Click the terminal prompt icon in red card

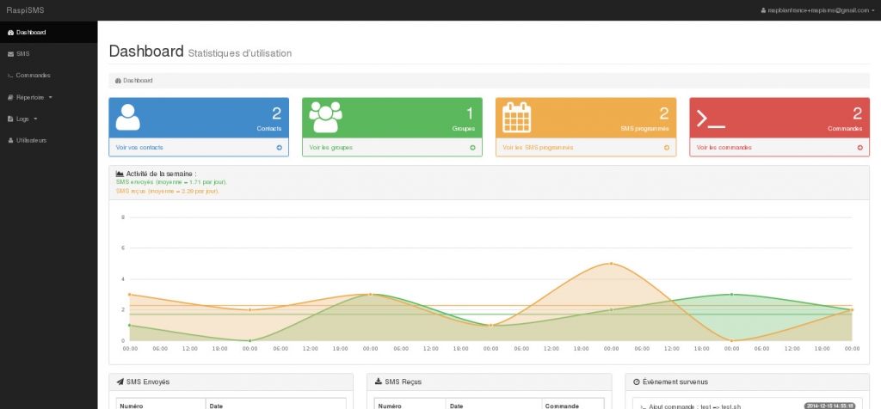click(x=711, y=119)
